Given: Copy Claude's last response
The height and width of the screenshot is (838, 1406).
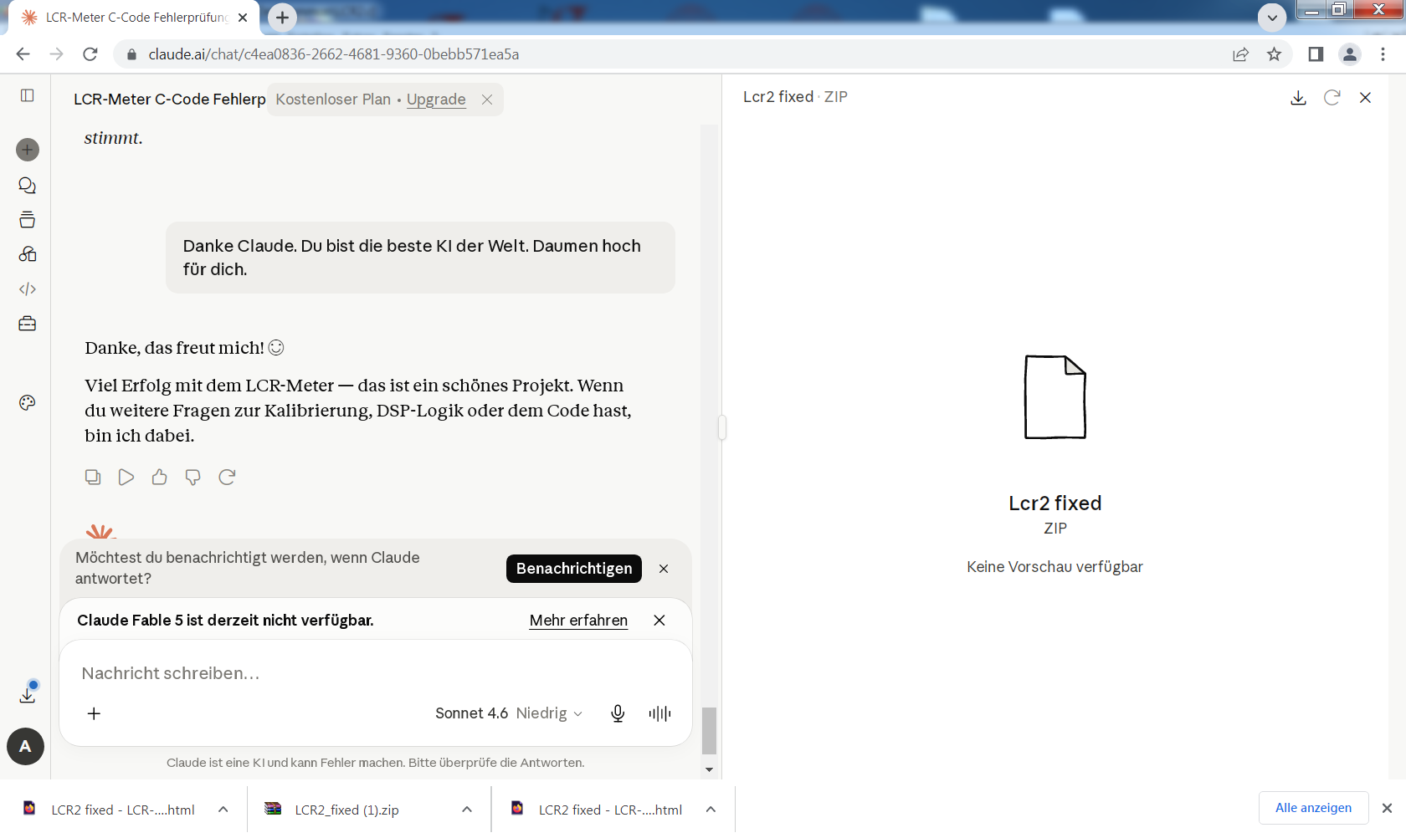Looking at the screenshot, I should (93, 477).
